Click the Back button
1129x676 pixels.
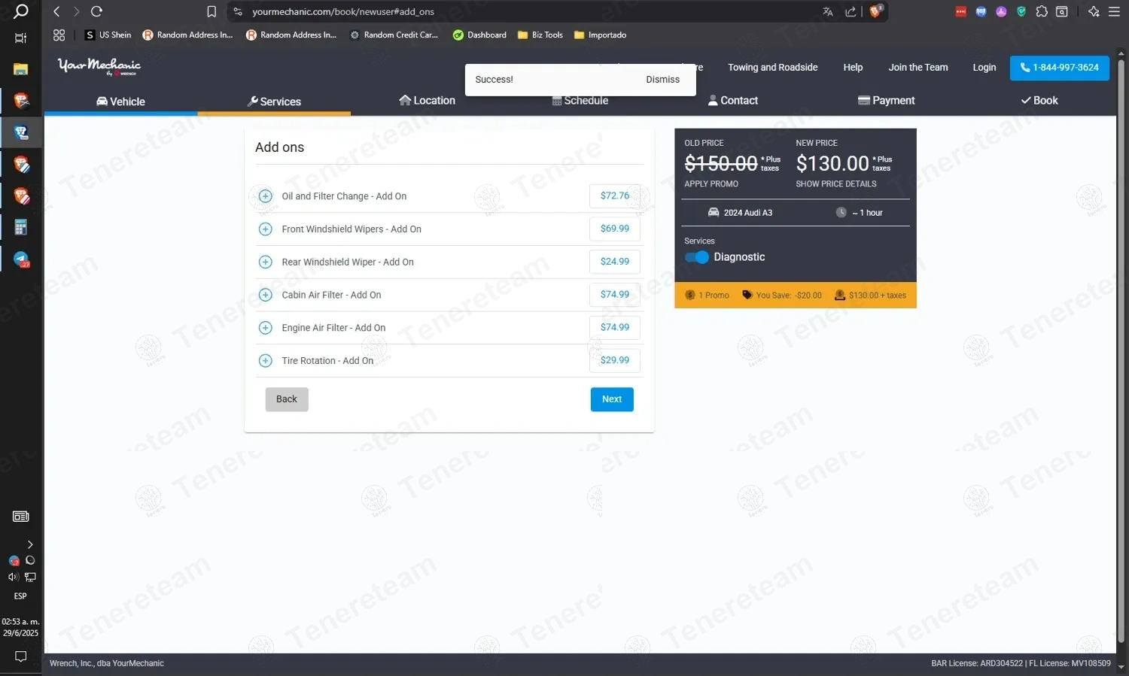287,399
